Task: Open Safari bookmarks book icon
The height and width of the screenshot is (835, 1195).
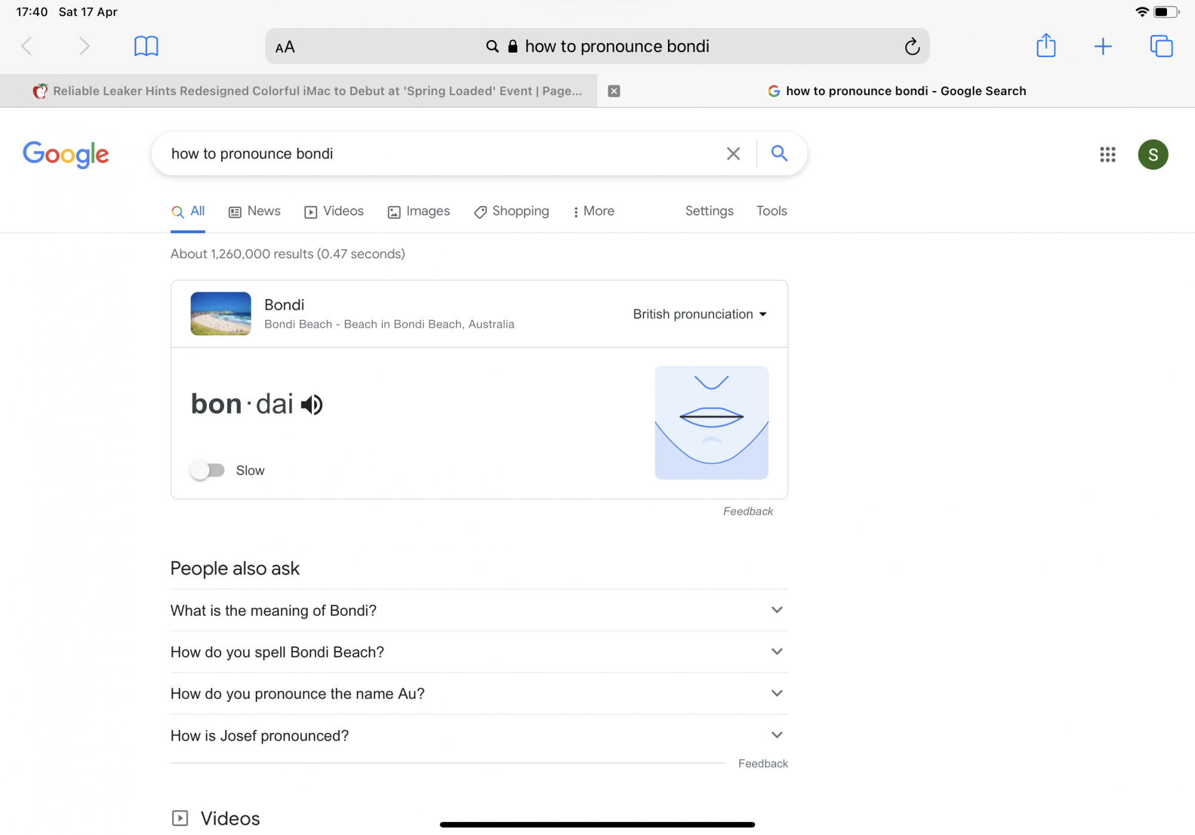Action: 146,46
